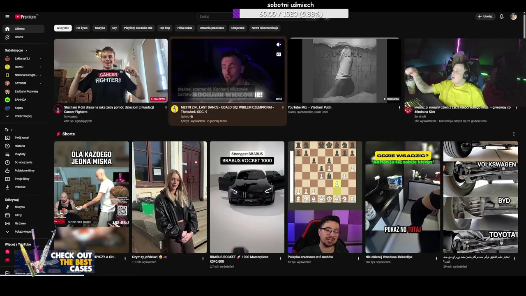Open SAYGON subscription channel
Image resolution: width=526 pixels, height=296 pixels.
[23, 83]
